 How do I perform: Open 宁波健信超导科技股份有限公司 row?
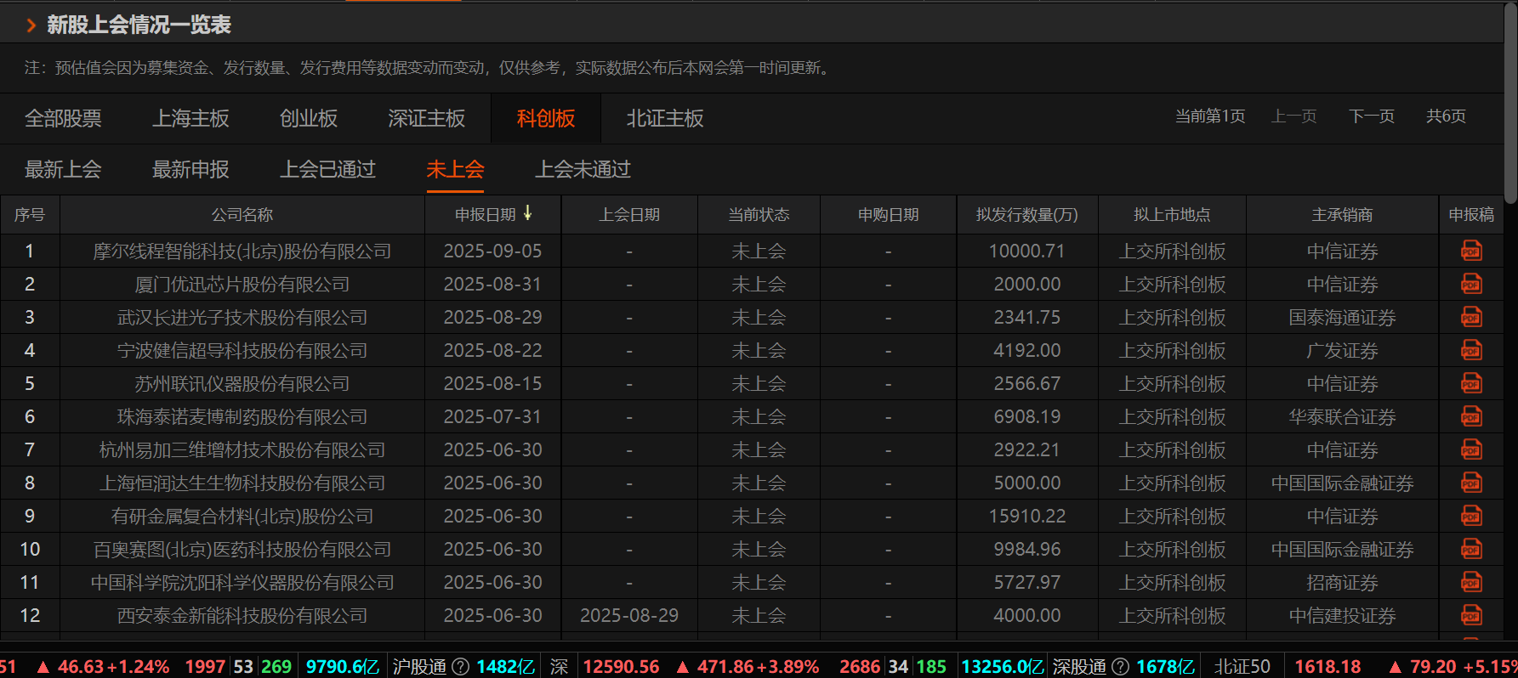(242, 351)
